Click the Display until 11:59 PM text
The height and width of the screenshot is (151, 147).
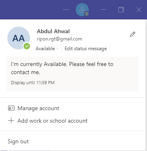point(33,83)
